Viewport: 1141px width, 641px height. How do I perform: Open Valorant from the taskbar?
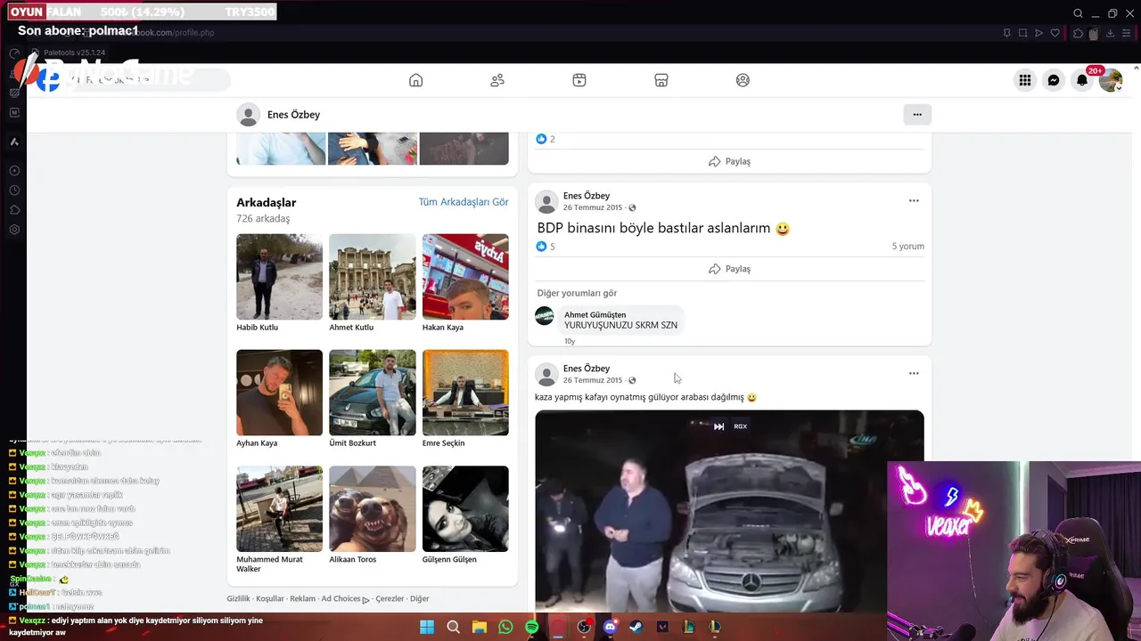pyautogui.click(x=662, y=627)
